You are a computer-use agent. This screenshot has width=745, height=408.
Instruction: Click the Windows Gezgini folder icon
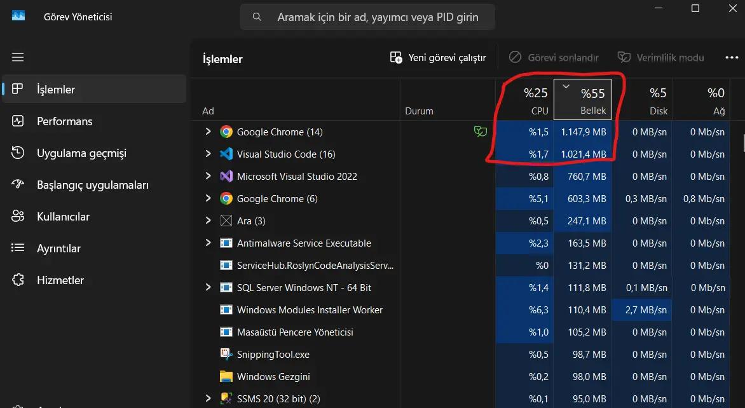click(226, 377)
